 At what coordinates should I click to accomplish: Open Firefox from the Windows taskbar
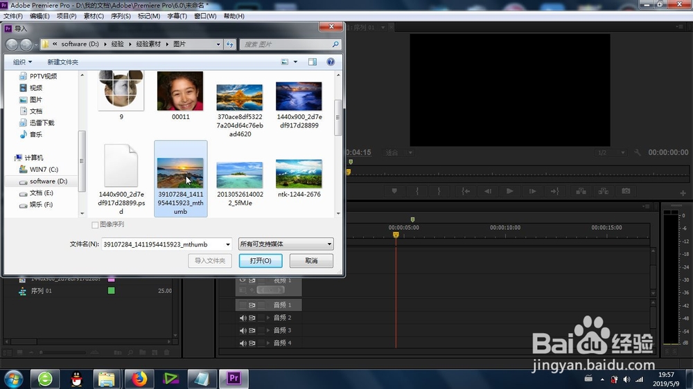tap(139, 379)
